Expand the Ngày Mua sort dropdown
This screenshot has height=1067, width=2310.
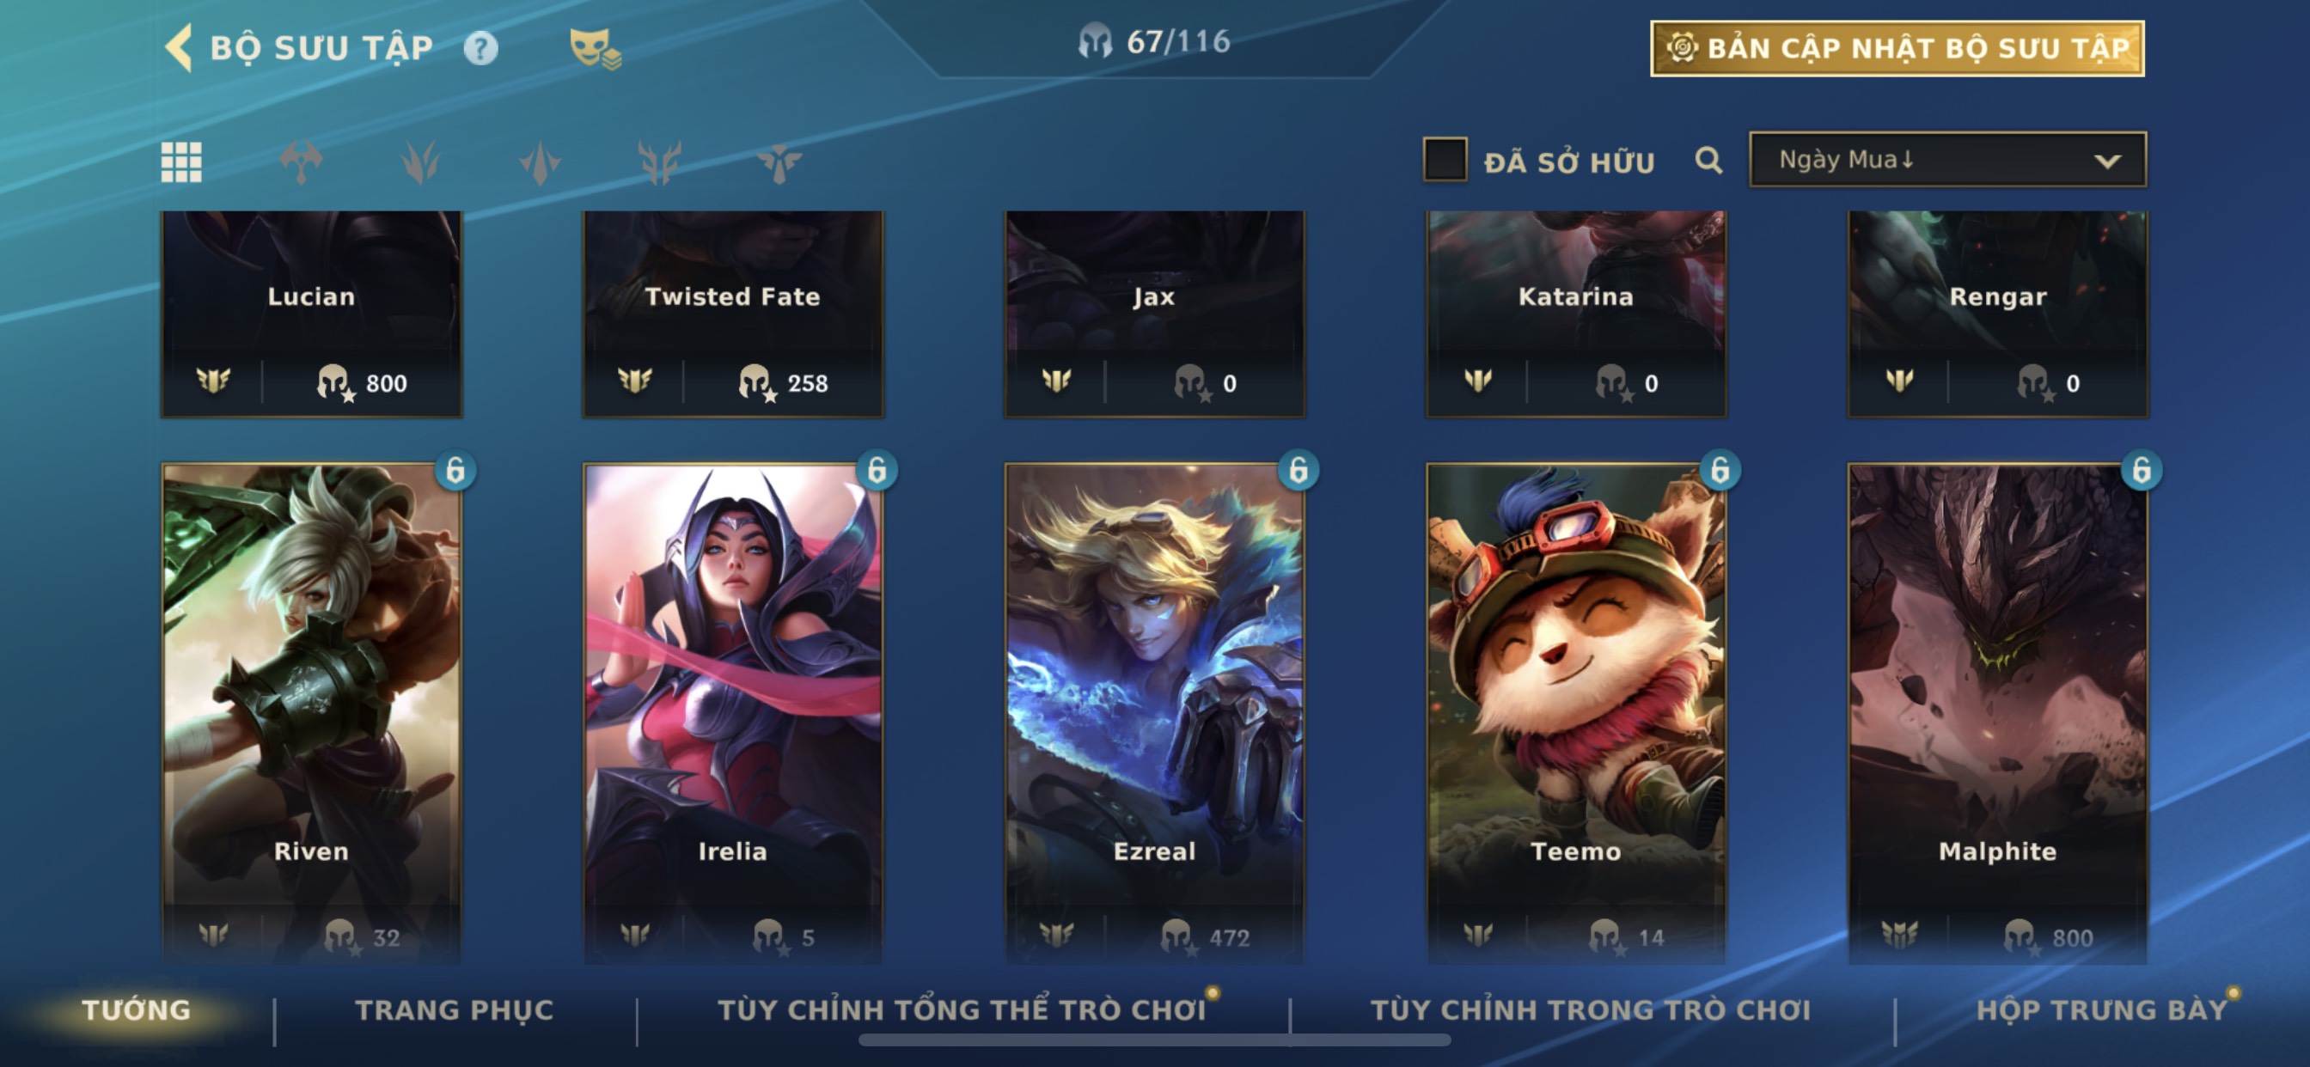[x=1947, y=160]
